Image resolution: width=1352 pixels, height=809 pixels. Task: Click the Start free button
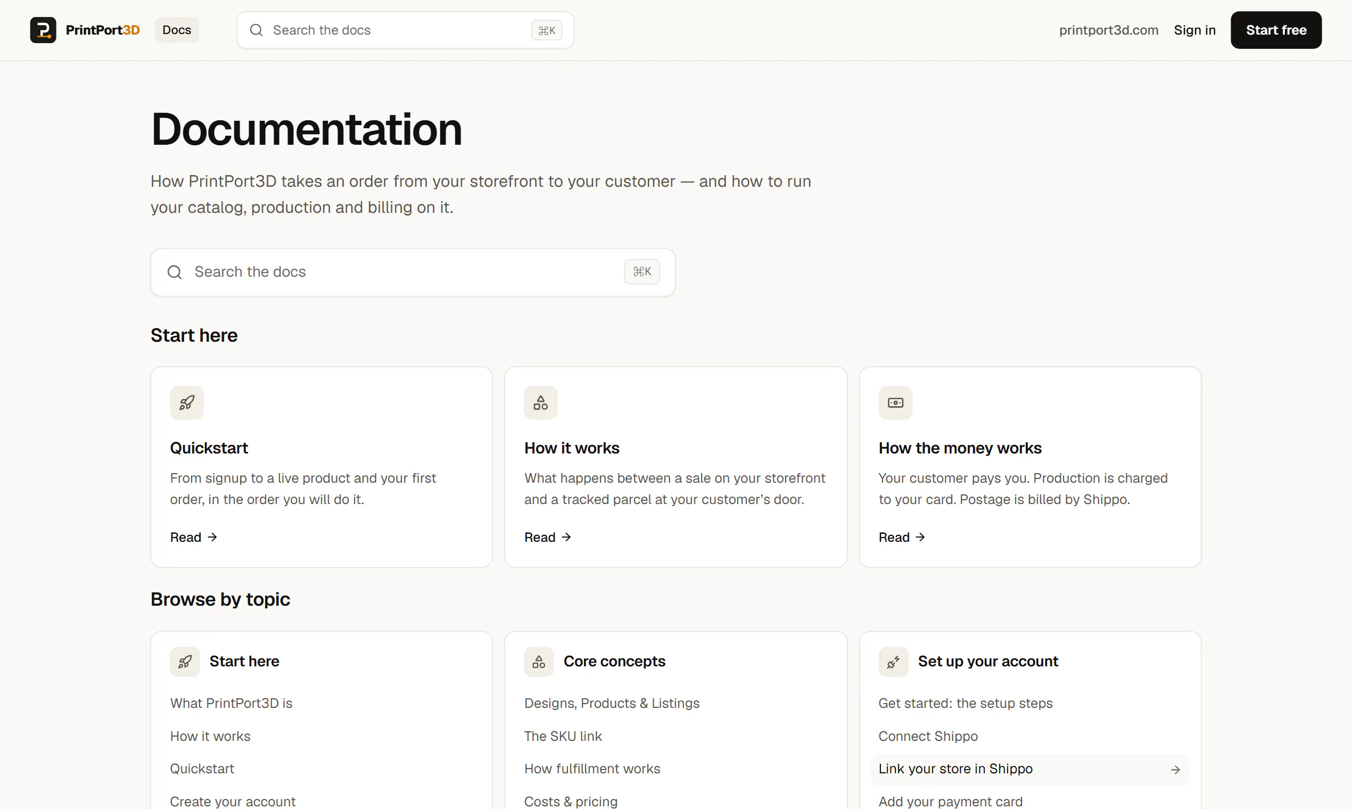(1276, 30)
